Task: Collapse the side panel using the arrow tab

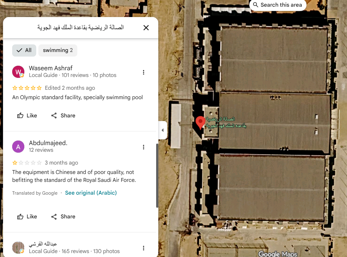Action: (x=163, y=130)
